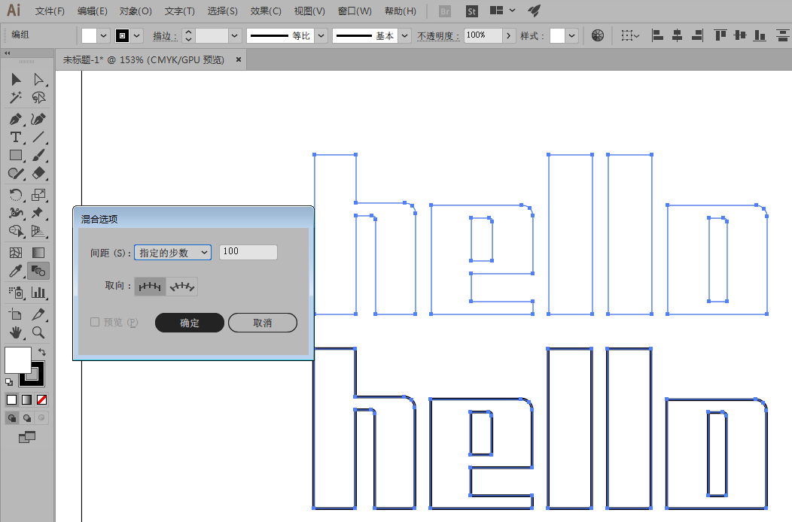This screenshot has width=792, height=522.
Task: Choose the Magic Wand tool
Action: (x=16, y=97)
